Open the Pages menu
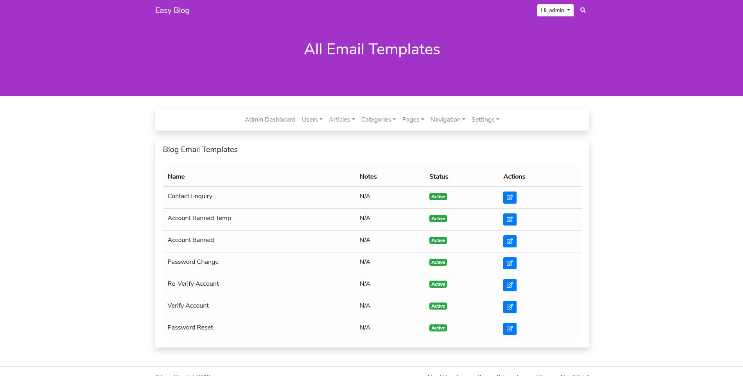The image size is (743, 376). [x=413, y=120]
